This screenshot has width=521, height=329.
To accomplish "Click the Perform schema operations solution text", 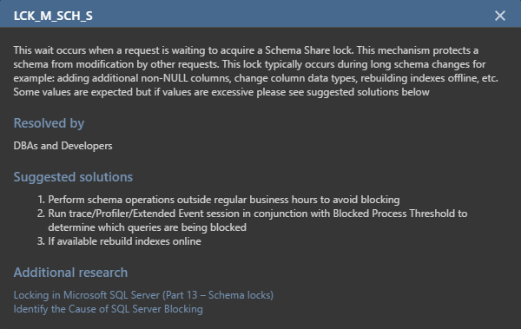I will 224,200.
